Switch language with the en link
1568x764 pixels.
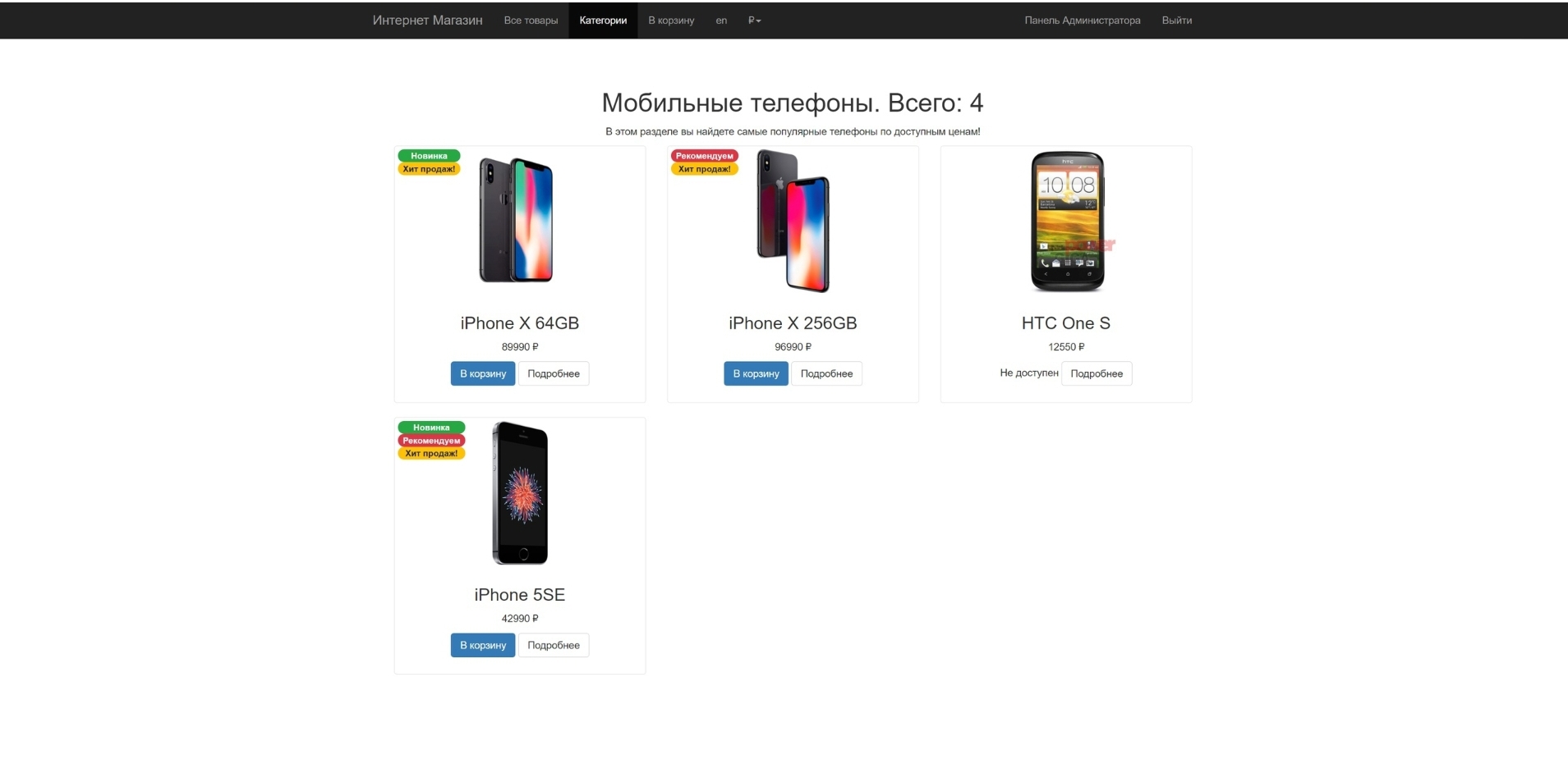[721, 21]
